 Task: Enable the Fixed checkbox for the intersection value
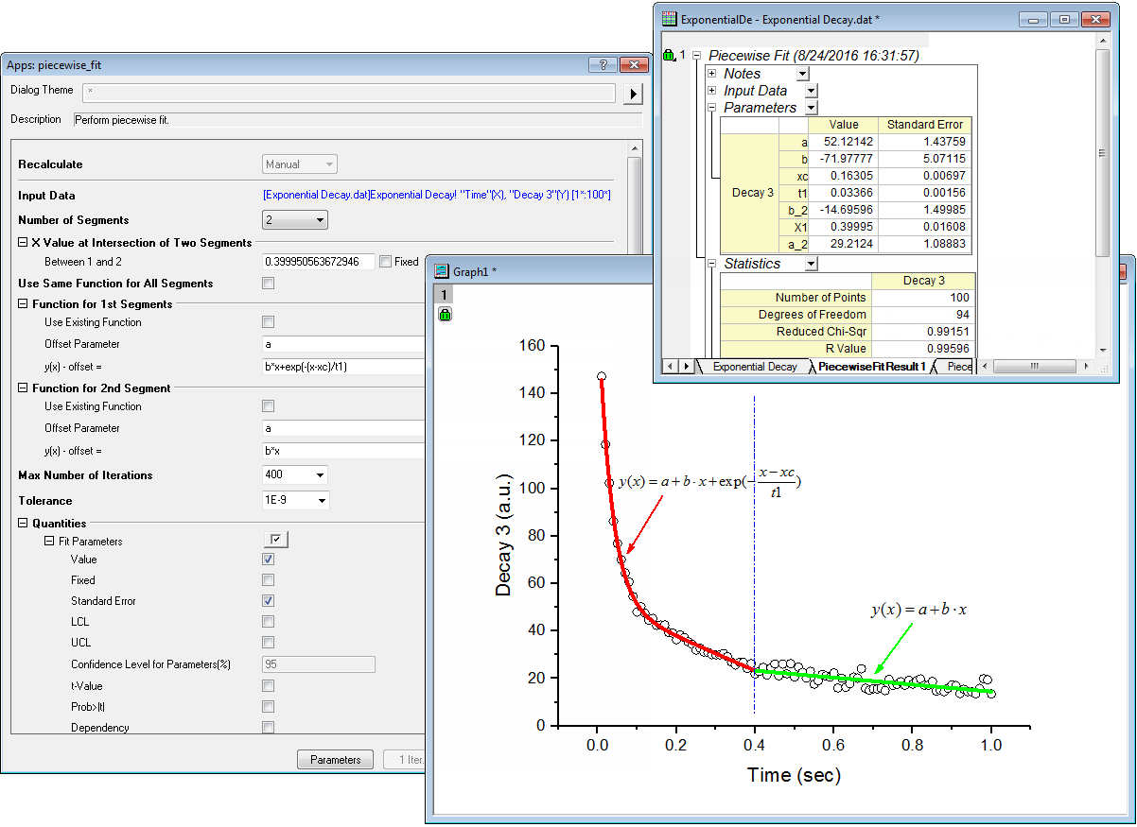point(385,262)
